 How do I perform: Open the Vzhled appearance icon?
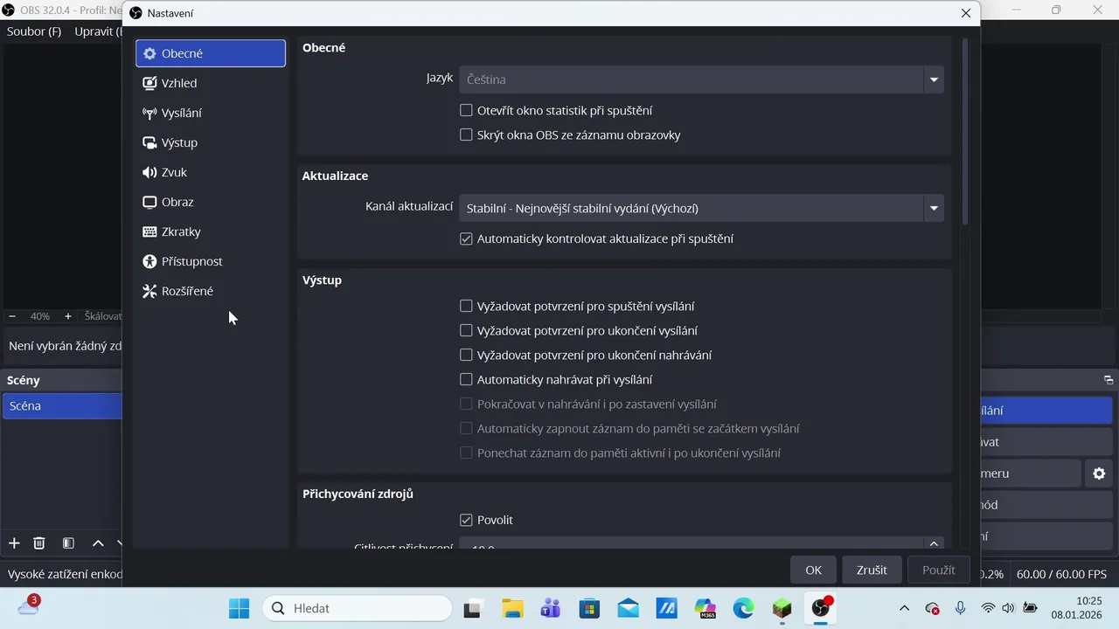[149, 83]
